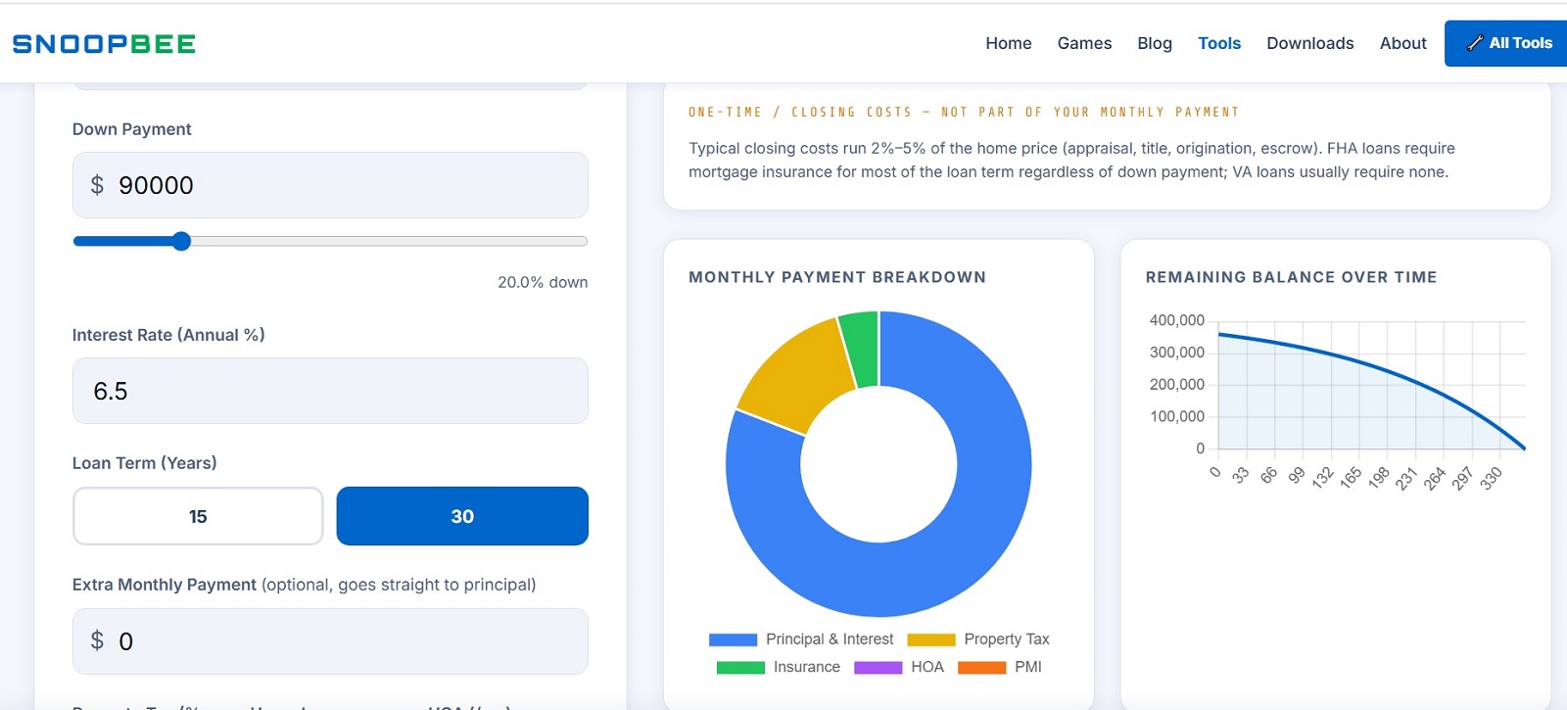Click the down payment slider handle
Screen dimensions: 1567x710
coord(181,241)
